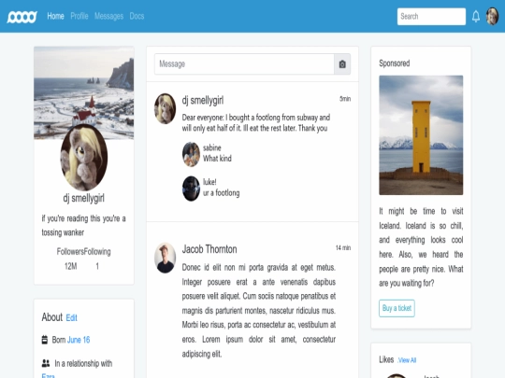Click the Likes heading
This screenshot has width=505, height=378.
[x=386, y=359]
